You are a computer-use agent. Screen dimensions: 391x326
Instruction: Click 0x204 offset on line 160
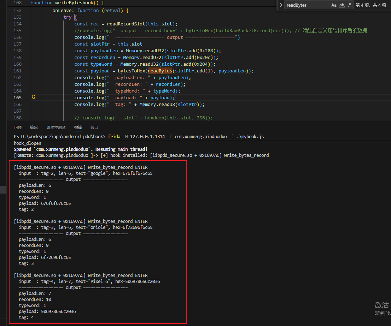click(201, 64)
